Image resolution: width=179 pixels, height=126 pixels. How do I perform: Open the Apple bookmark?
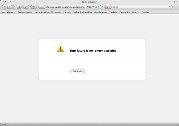tap(58, 12)
